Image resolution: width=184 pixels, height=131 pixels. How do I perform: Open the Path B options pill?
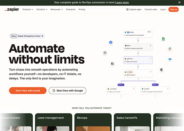155,85
